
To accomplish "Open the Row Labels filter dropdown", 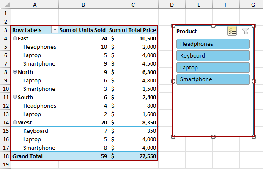I will coord(54,30).
